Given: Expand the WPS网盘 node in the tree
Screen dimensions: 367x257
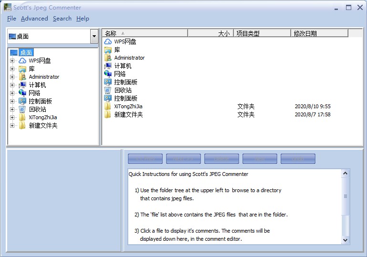Looking at the screenshot, I should coord(12,61).
